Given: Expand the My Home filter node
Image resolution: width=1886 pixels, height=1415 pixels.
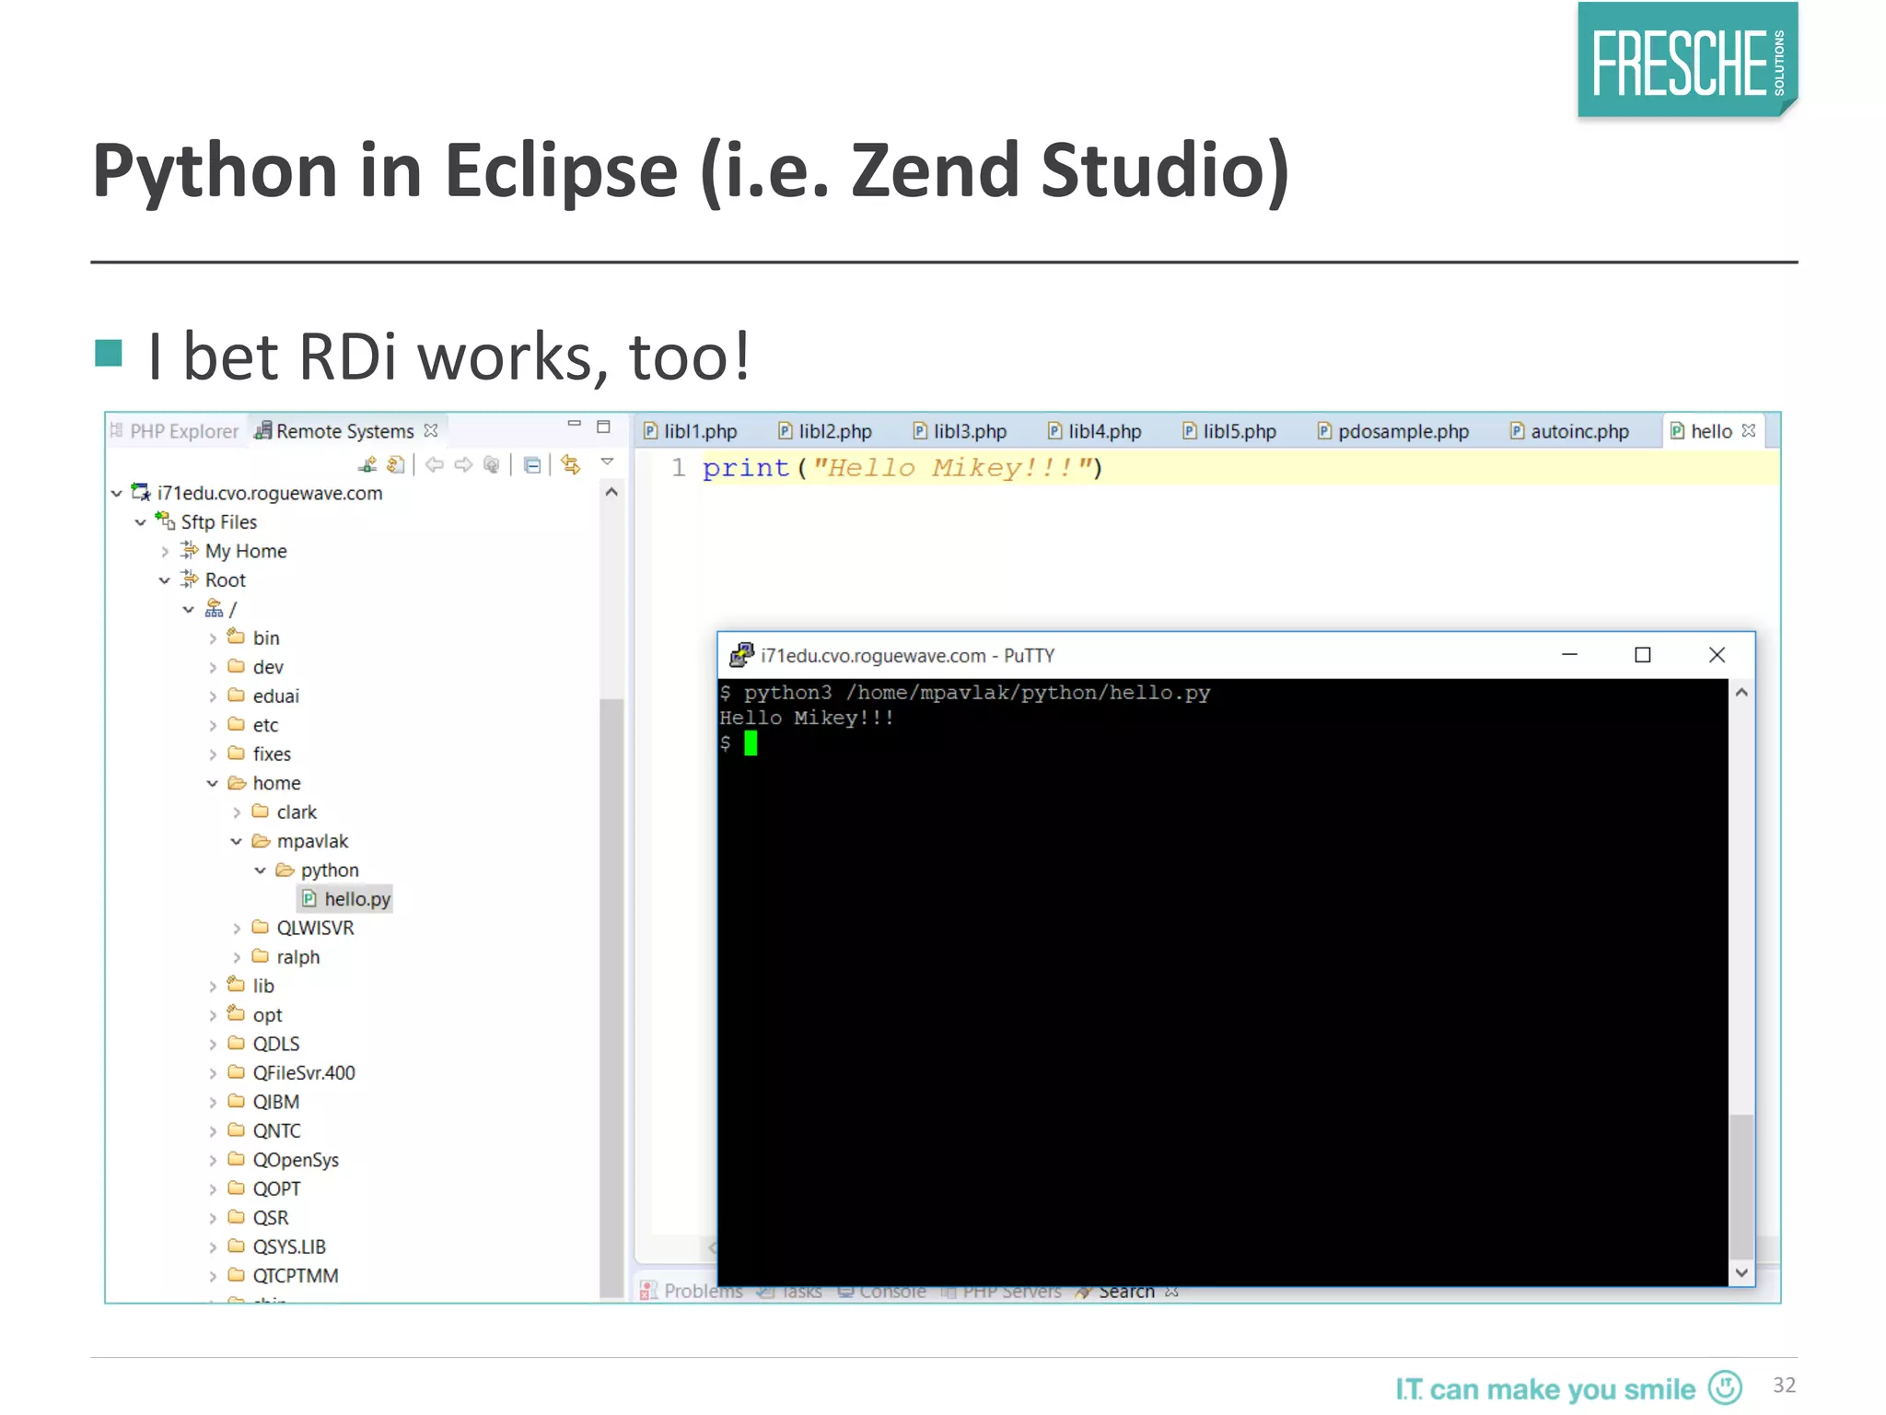Looking at the screenshot, I should pos(165,552).
